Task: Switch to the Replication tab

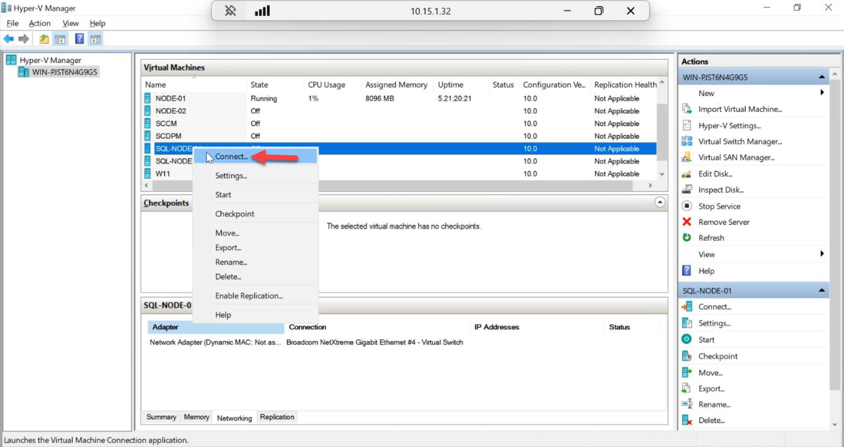Action: pyautogui.click(x=277, y=417)
